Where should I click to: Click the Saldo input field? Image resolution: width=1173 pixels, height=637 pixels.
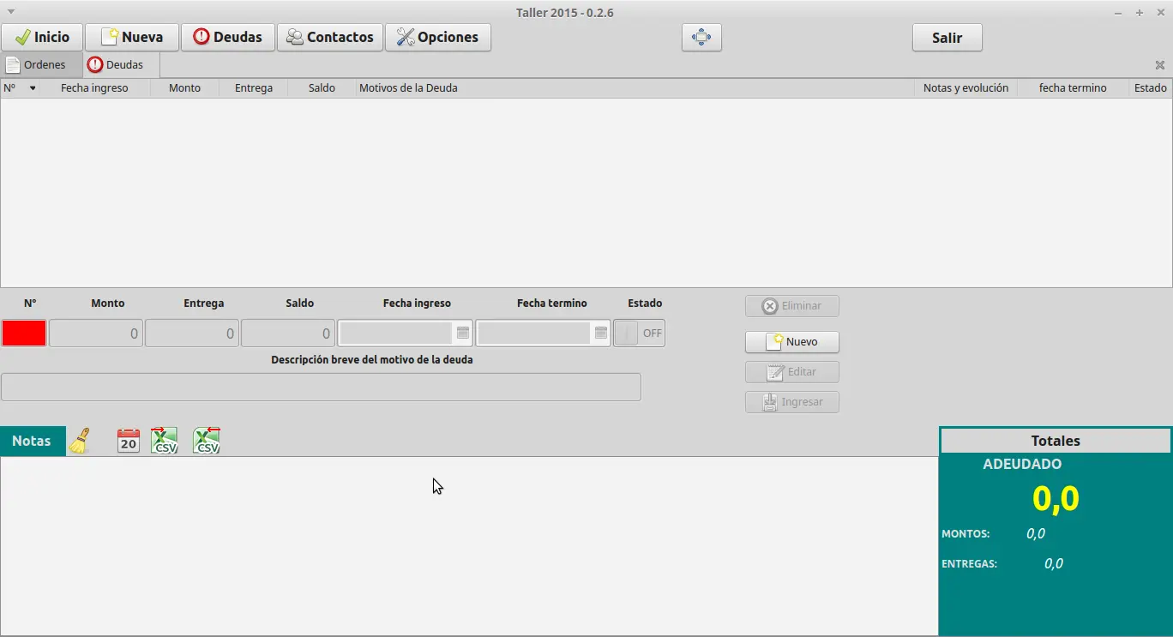[x=288, y=334]
